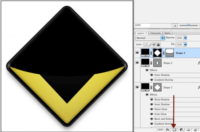The height and width of the screenshot is (132, 200).
Task: Open the fx layer style menu
Action: coord(168,130)
